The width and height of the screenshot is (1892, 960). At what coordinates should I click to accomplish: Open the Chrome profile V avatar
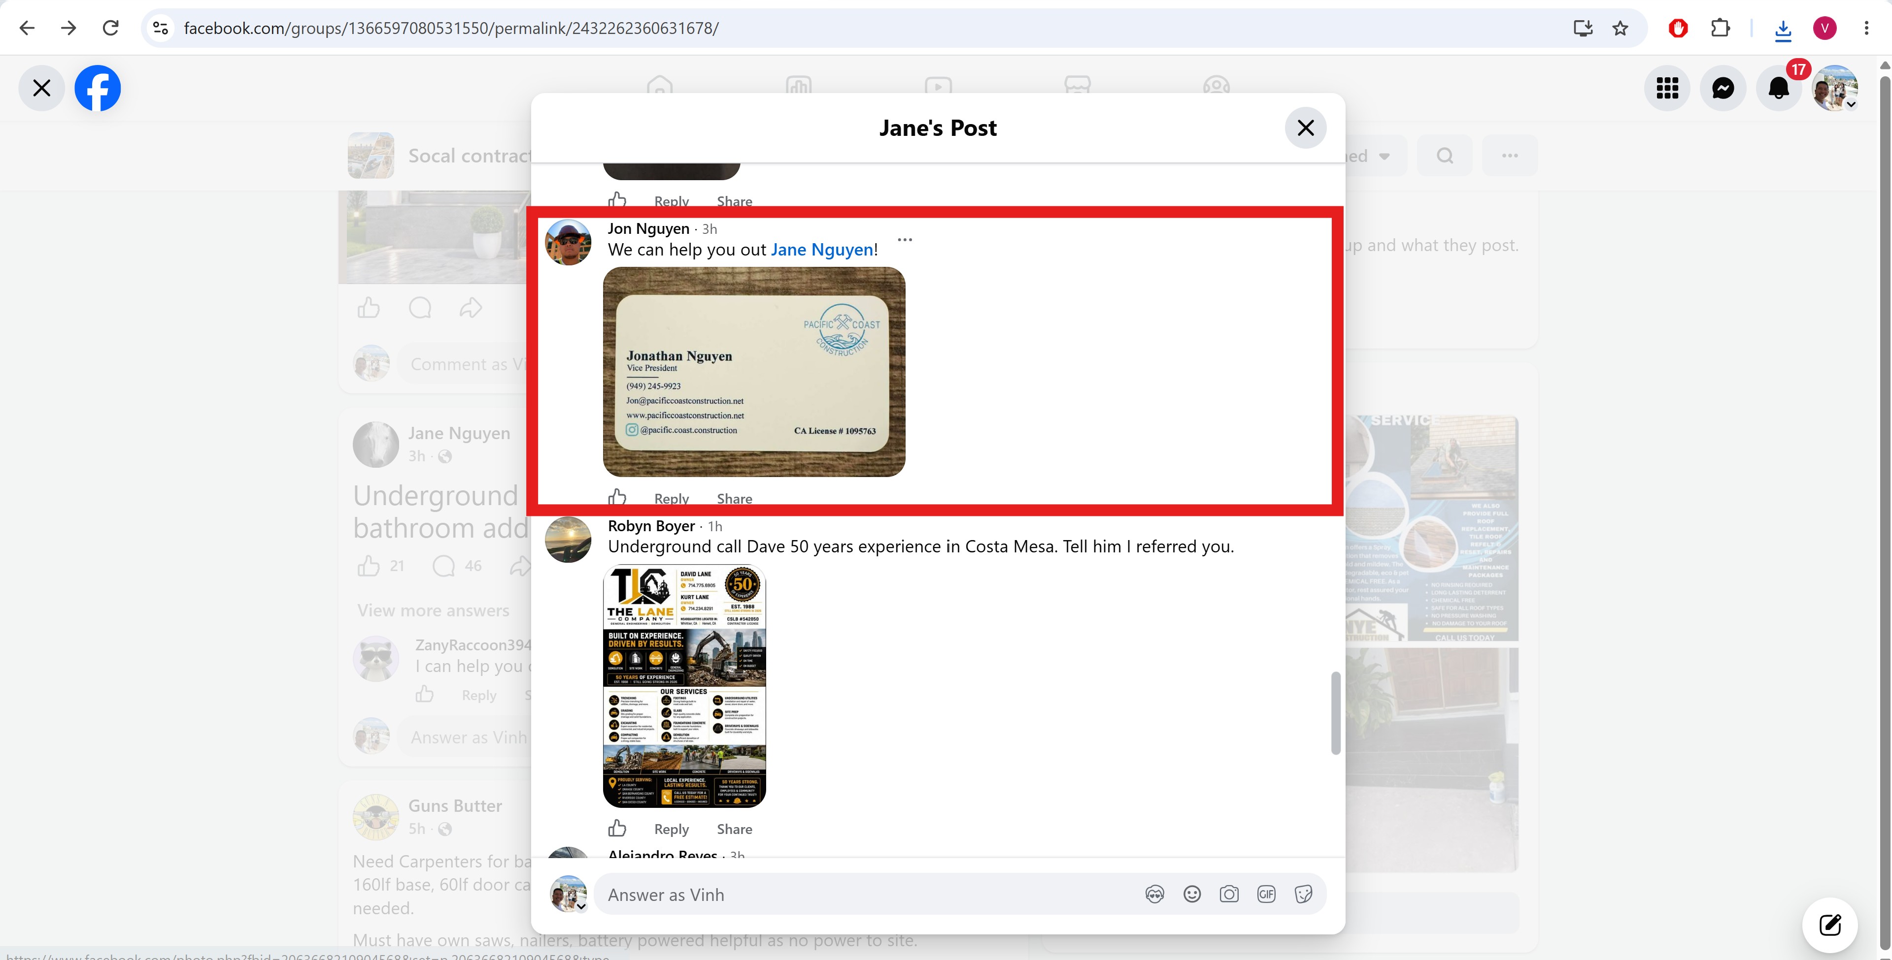click(x=1825, y=28)
